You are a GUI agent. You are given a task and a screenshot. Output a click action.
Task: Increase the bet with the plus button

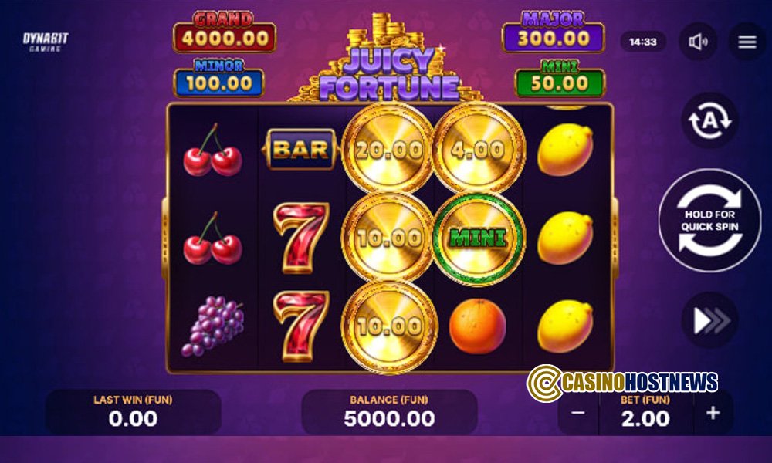point(713,413)
